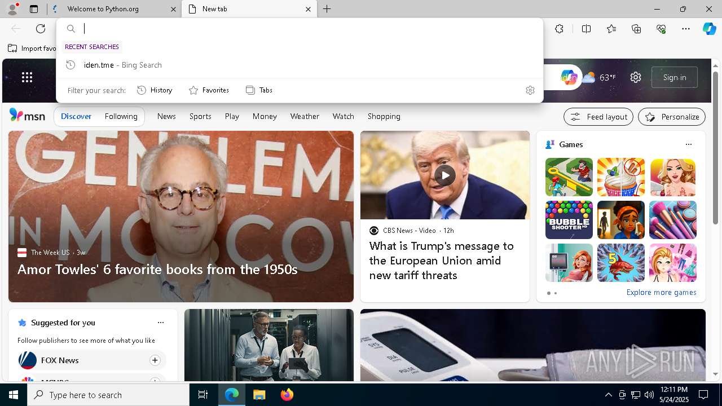Open File Explorer from the taskbar
Screen dimensions: 722x406
(259, 395)
